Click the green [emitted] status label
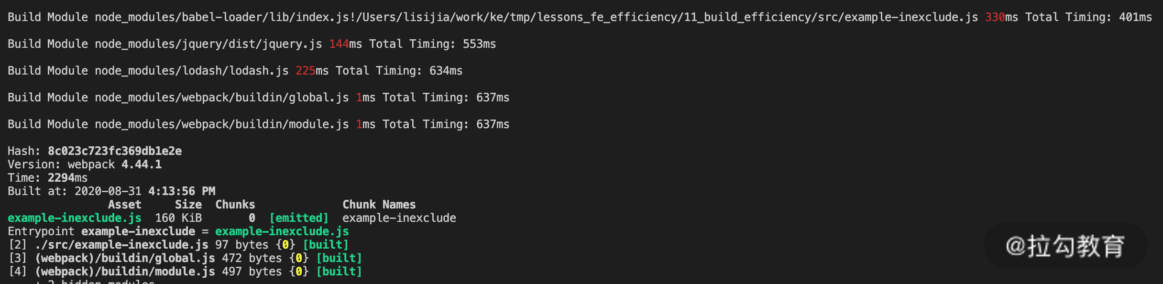The image size is (1163, 284). click(299, 218)
